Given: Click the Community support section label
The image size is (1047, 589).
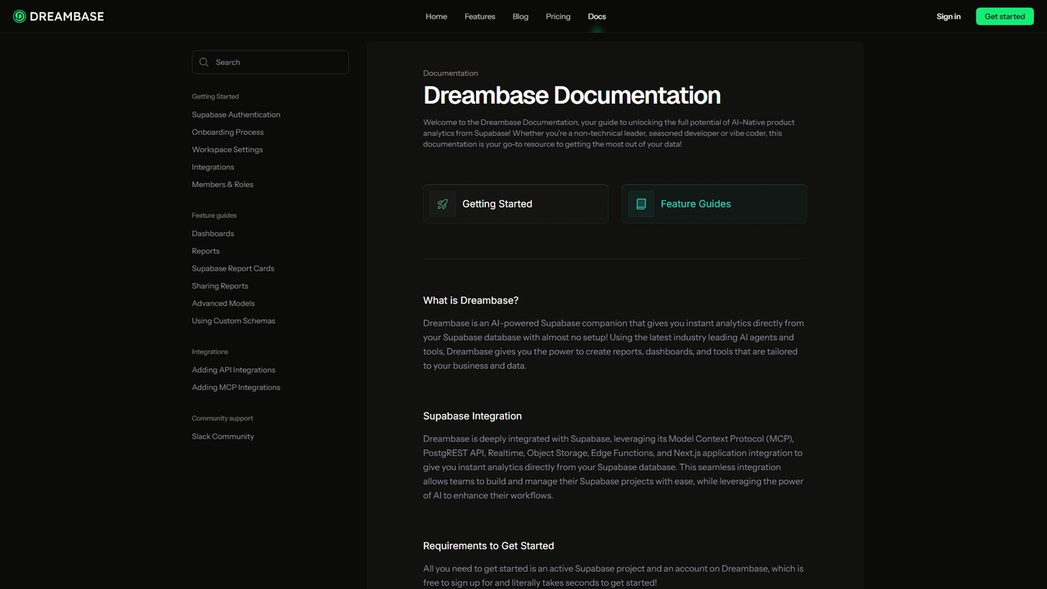Looking at the screenshot, I should [222, 418].
